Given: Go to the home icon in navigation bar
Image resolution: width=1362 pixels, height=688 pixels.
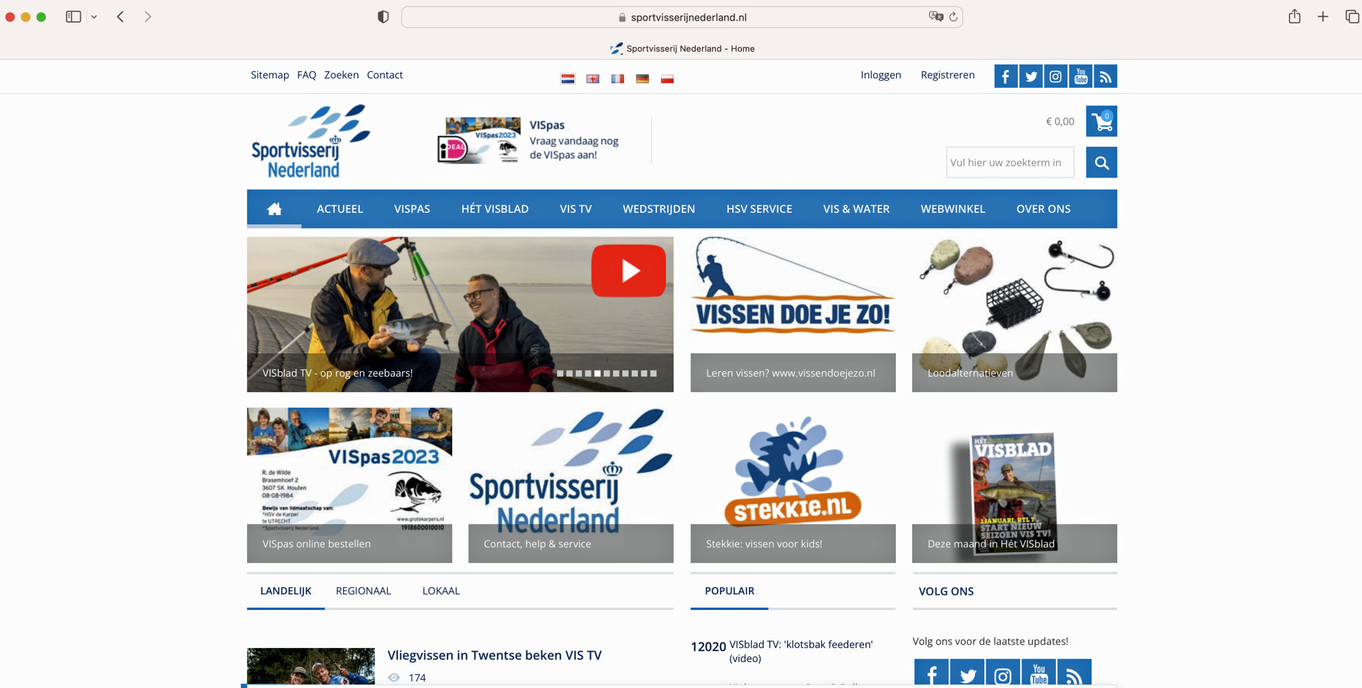Looking at the screenshot, I should click(274, 209).
